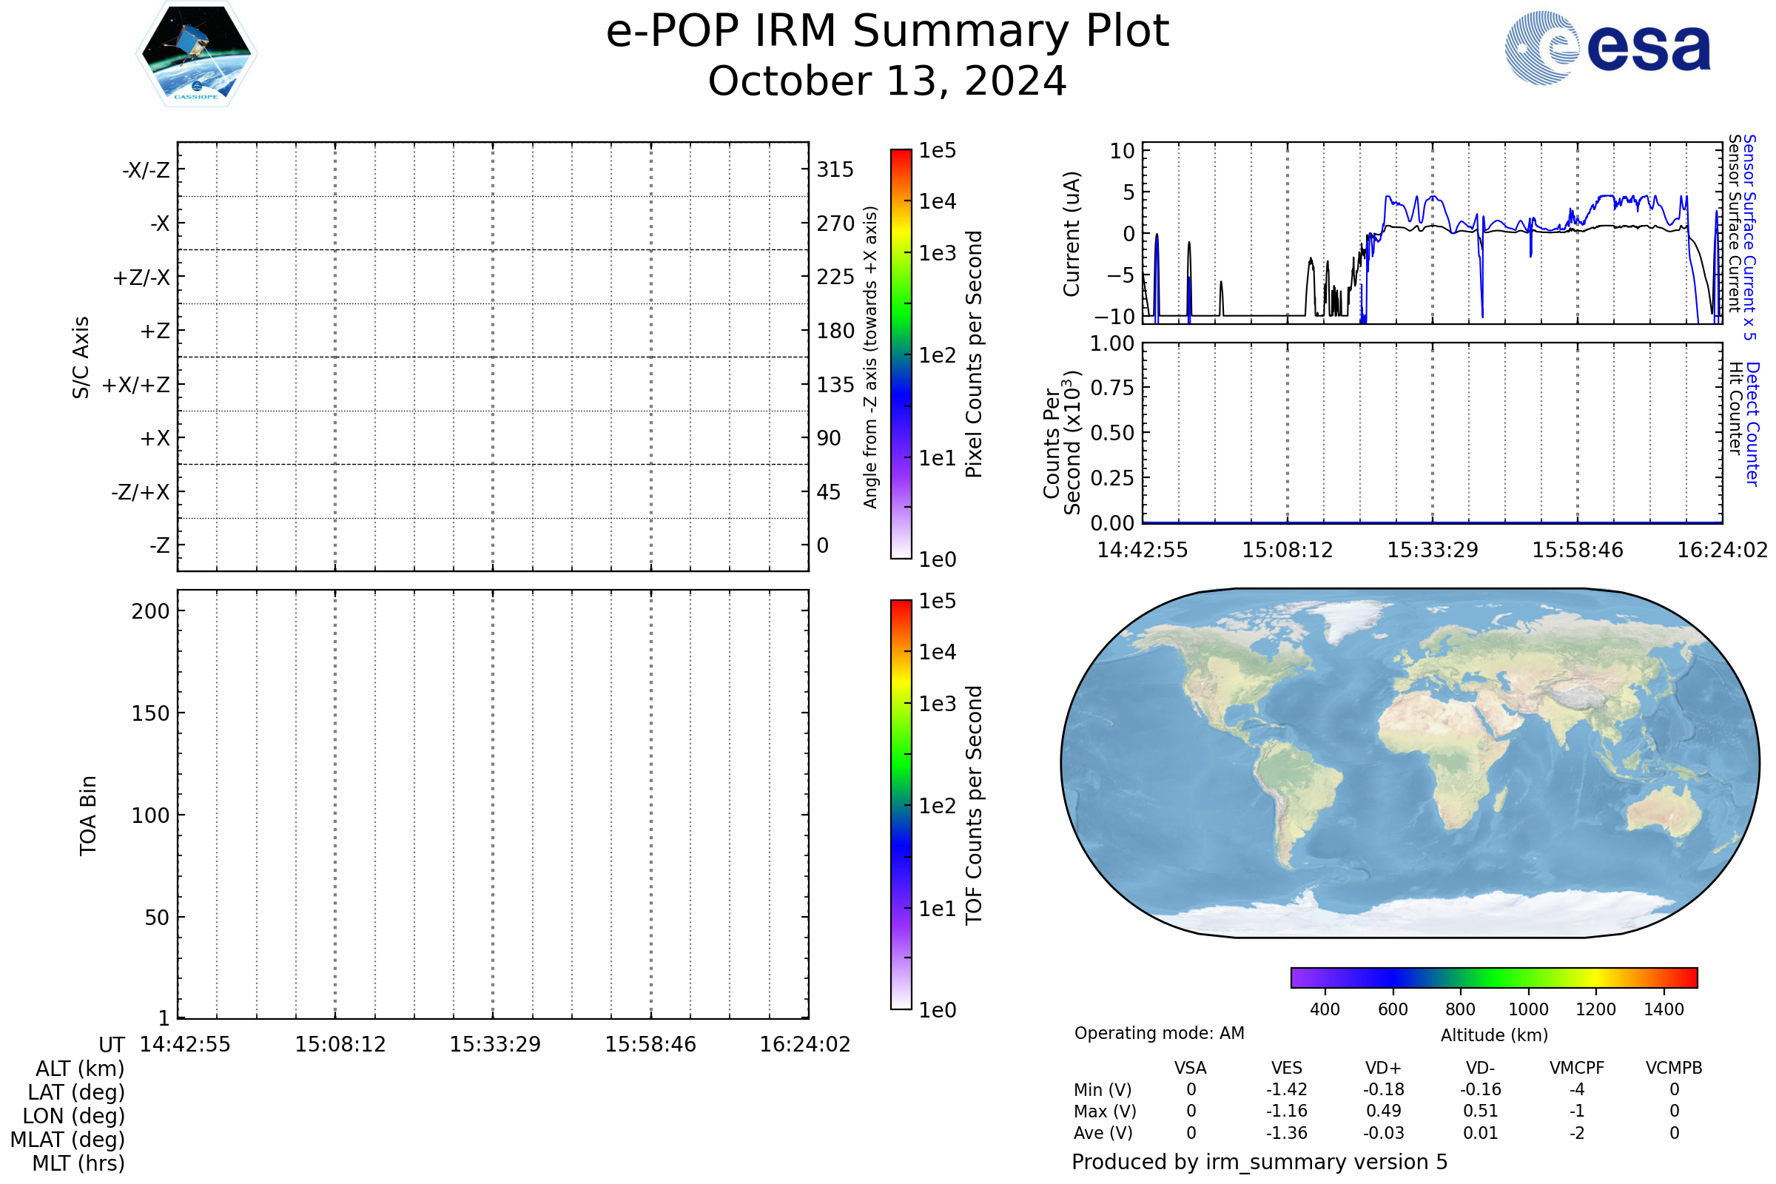This screenshot has height=1184, width=1776.
Task: Click the Operating mode: AM text
Action: click(x=1159, y=1033)
